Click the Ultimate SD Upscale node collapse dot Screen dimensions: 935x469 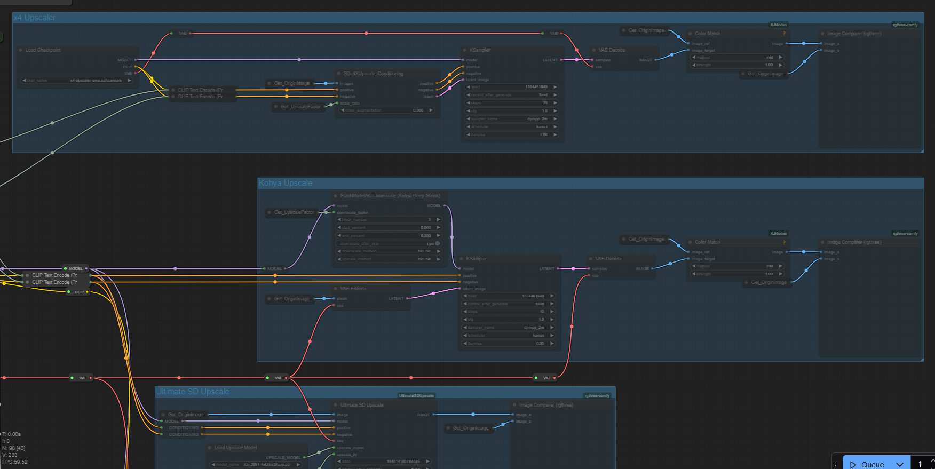click(x=336, y=405)
